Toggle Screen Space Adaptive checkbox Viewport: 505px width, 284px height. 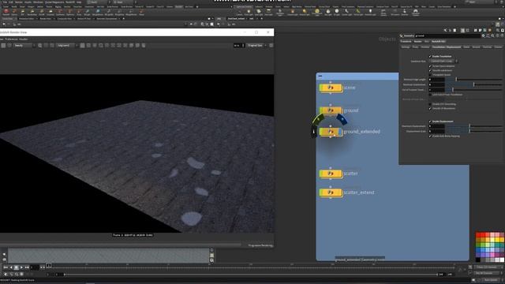pos(430,66)
